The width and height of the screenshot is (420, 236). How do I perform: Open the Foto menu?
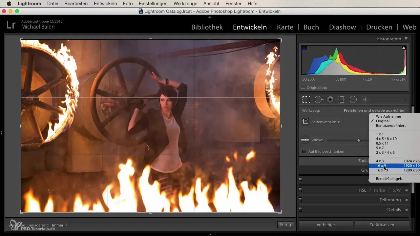[x=128, y=4]
